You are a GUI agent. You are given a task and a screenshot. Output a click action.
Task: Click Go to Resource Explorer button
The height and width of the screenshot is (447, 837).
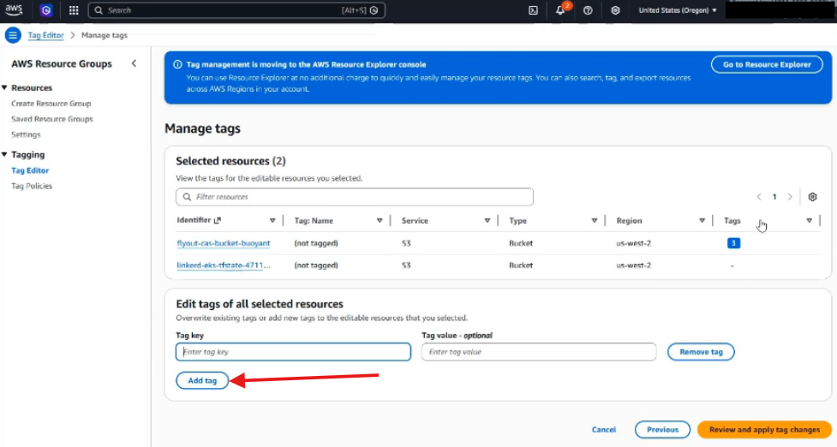click(x=767, y=64)
